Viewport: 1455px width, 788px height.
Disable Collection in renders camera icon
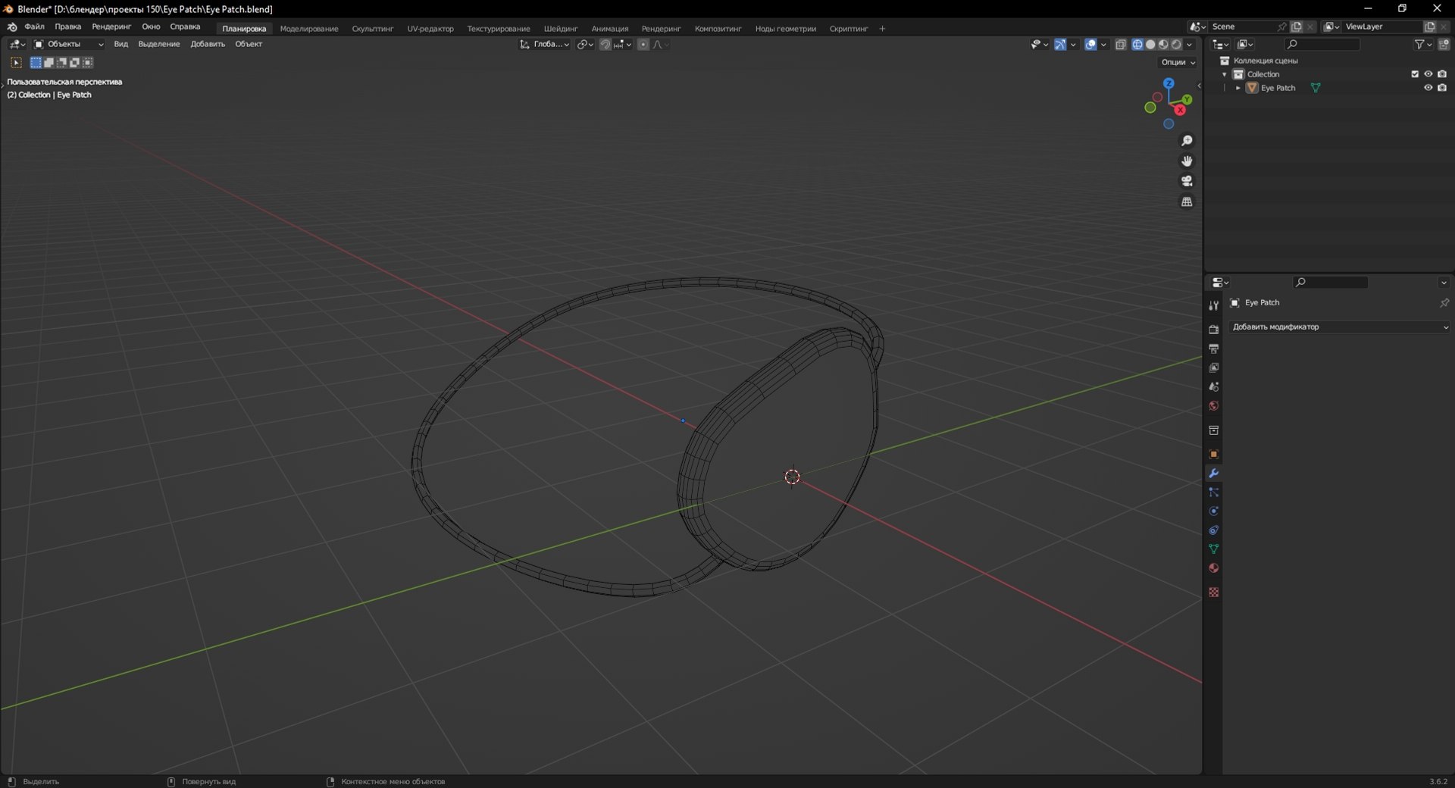1442,74
